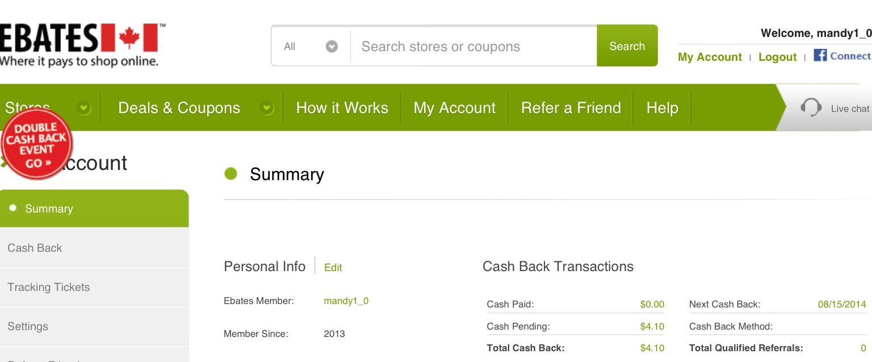The height and width of the screenshot is (362, 872).
Task: Select Cash Back in the sidebar
Action: click(35, 248)
